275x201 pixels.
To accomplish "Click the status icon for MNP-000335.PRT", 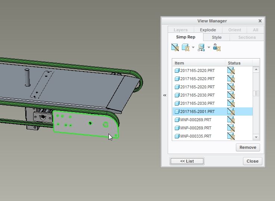I will (x=231, y=136).
